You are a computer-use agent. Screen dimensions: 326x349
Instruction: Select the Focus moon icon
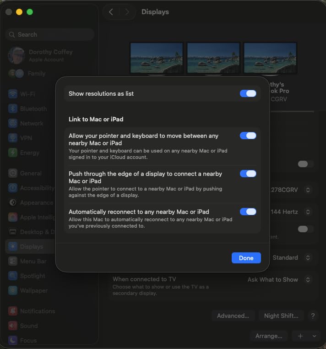(13, 340)
